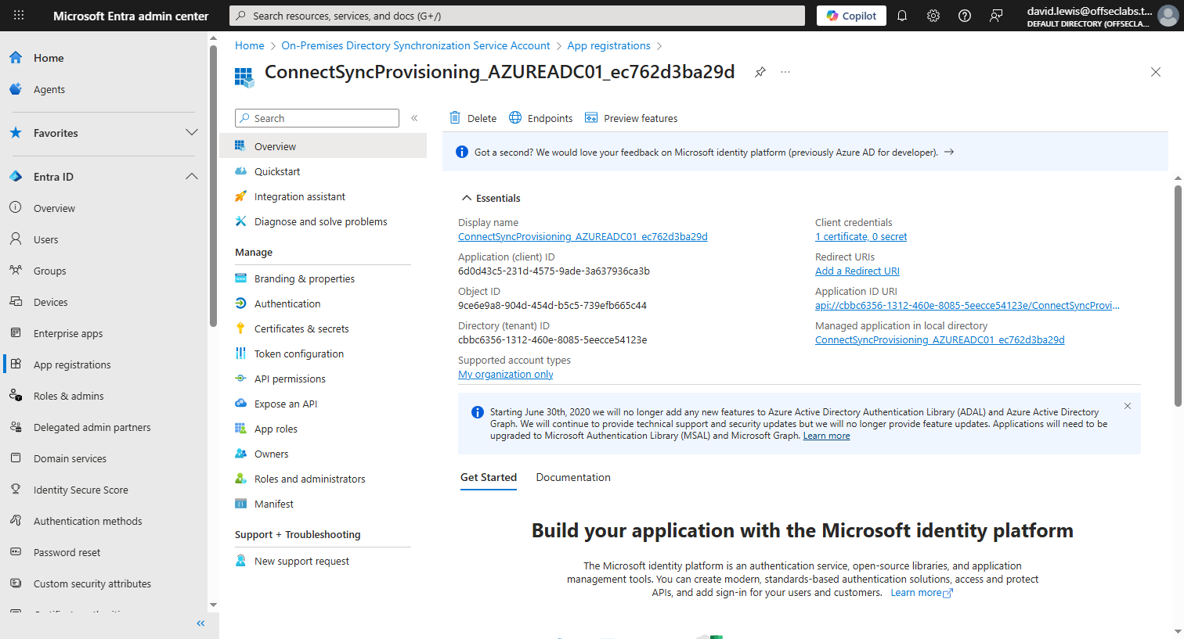Open the settings gear in header
The image size is (1184, 639).
pos(933,16)
